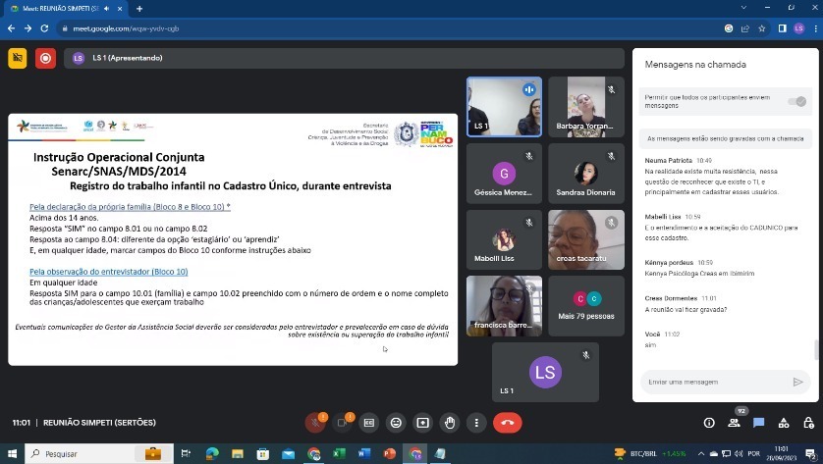Hang up with the red leave call button
Viewport: 823px width, 464px height.
(x=507, y=423)
